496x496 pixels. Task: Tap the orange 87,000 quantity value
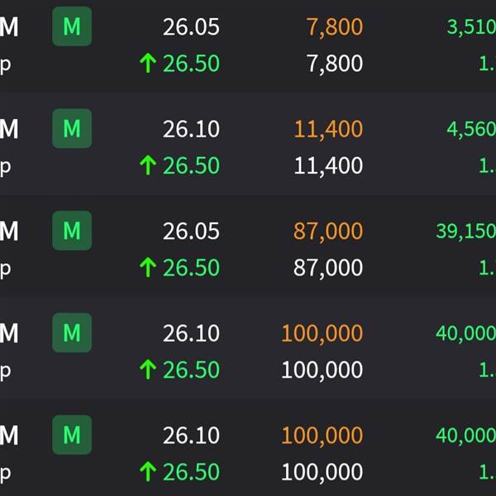[x=328, y=231]
